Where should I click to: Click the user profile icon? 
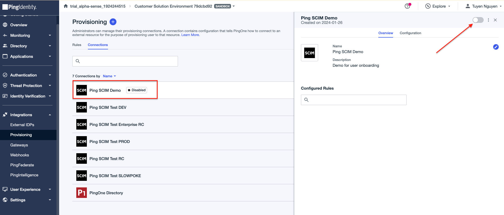468,6
